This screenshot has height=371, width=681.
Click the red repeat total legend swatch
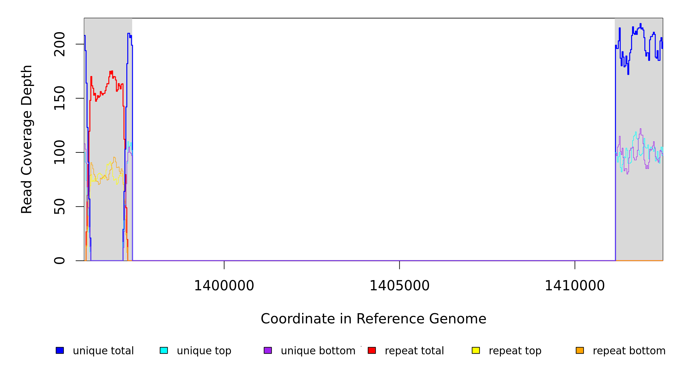(x=372, y=350)
